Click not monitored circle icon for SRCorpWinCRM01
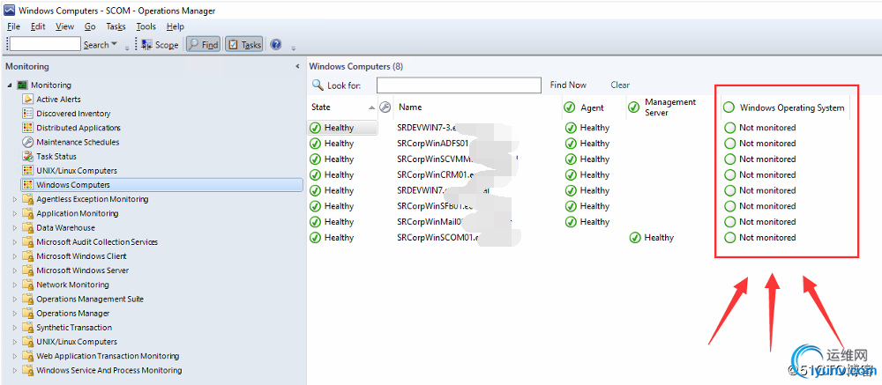The image size is (882, 385). 730,174
